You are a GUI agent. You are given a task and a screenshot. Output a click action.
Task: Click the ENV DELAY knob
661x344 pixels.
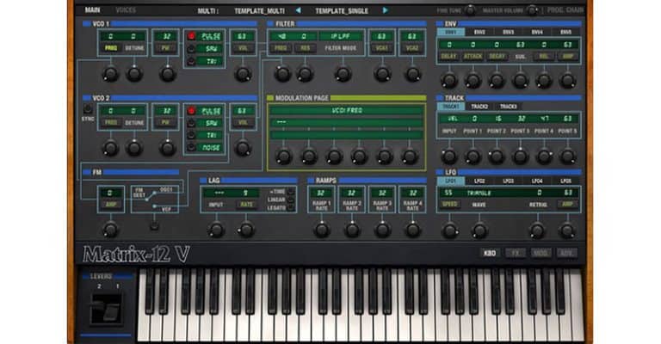(449, 80)
